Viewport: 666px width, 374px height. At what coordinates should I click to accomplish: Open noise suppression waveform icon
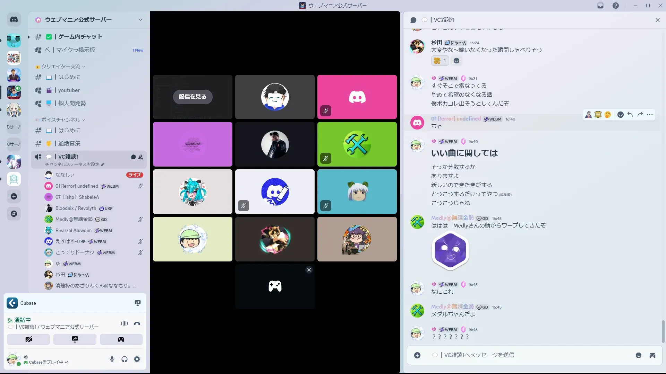[124, 323]
